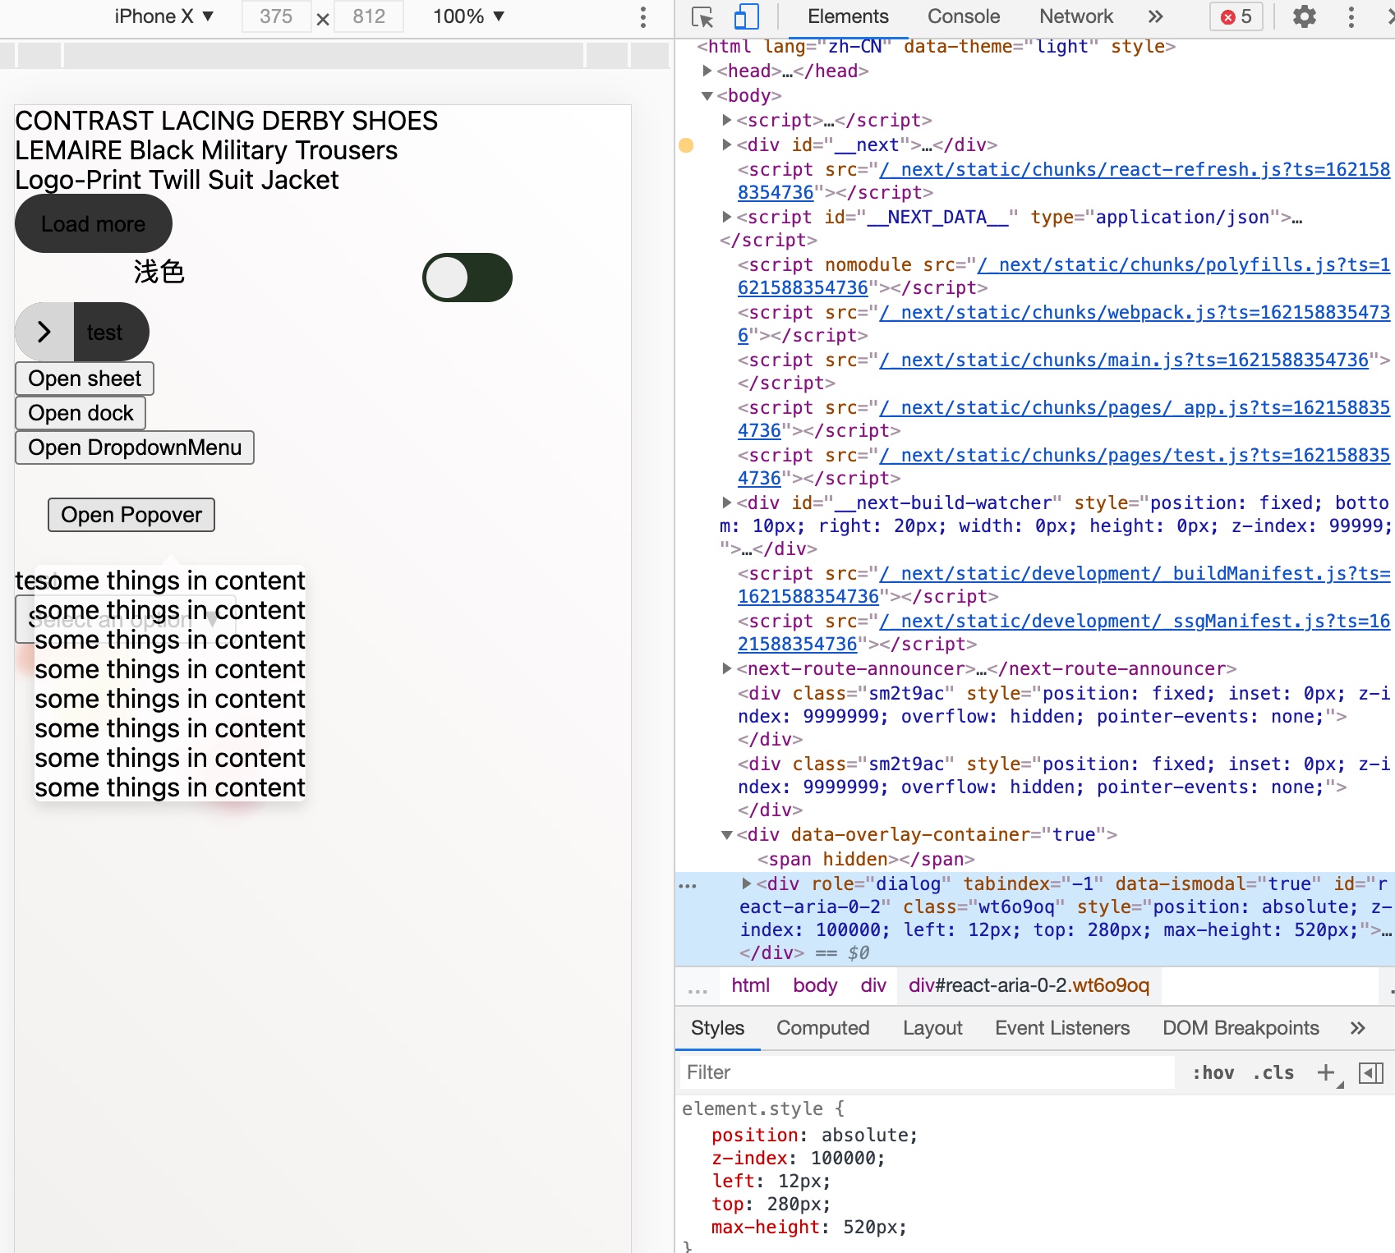The image size is (1395, 1253).
Task: Click the more tabs chevron after DOM Breakpoints
Action: click(x=1357, y=1027)
